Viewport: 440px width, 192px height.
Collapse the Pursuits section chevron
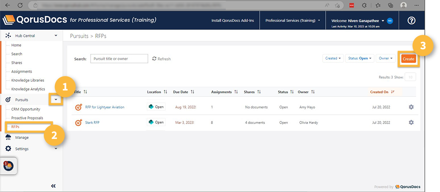pyautogui.click(x=56, y=99)
